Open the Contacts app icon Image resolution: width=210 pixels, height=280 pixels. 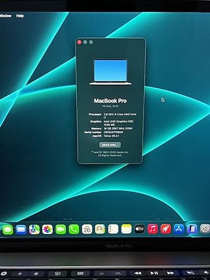click(x=100, y=229)
